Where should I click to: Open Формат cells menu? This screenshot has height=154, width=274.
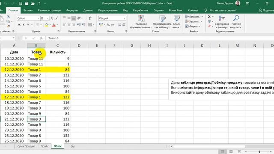point(192,27)
